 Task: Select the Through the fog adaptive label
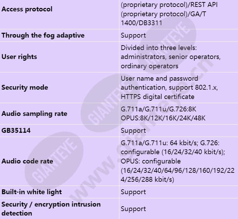click(x=43, y=36)
